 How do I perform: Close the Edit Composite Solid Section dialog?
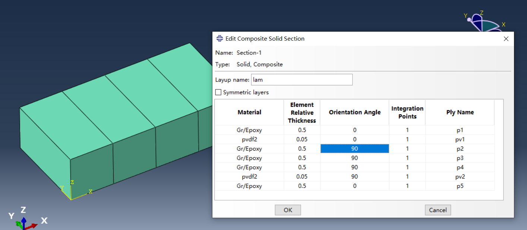pos(506,39)
